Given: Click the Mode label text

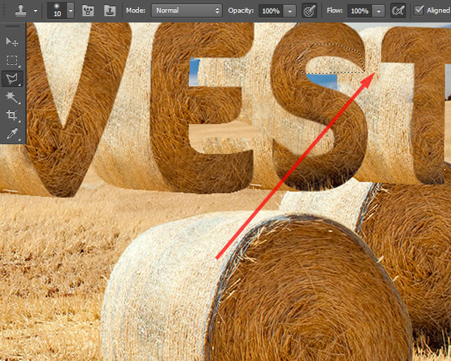Looking at the screenshot, I should pos(135,11).
